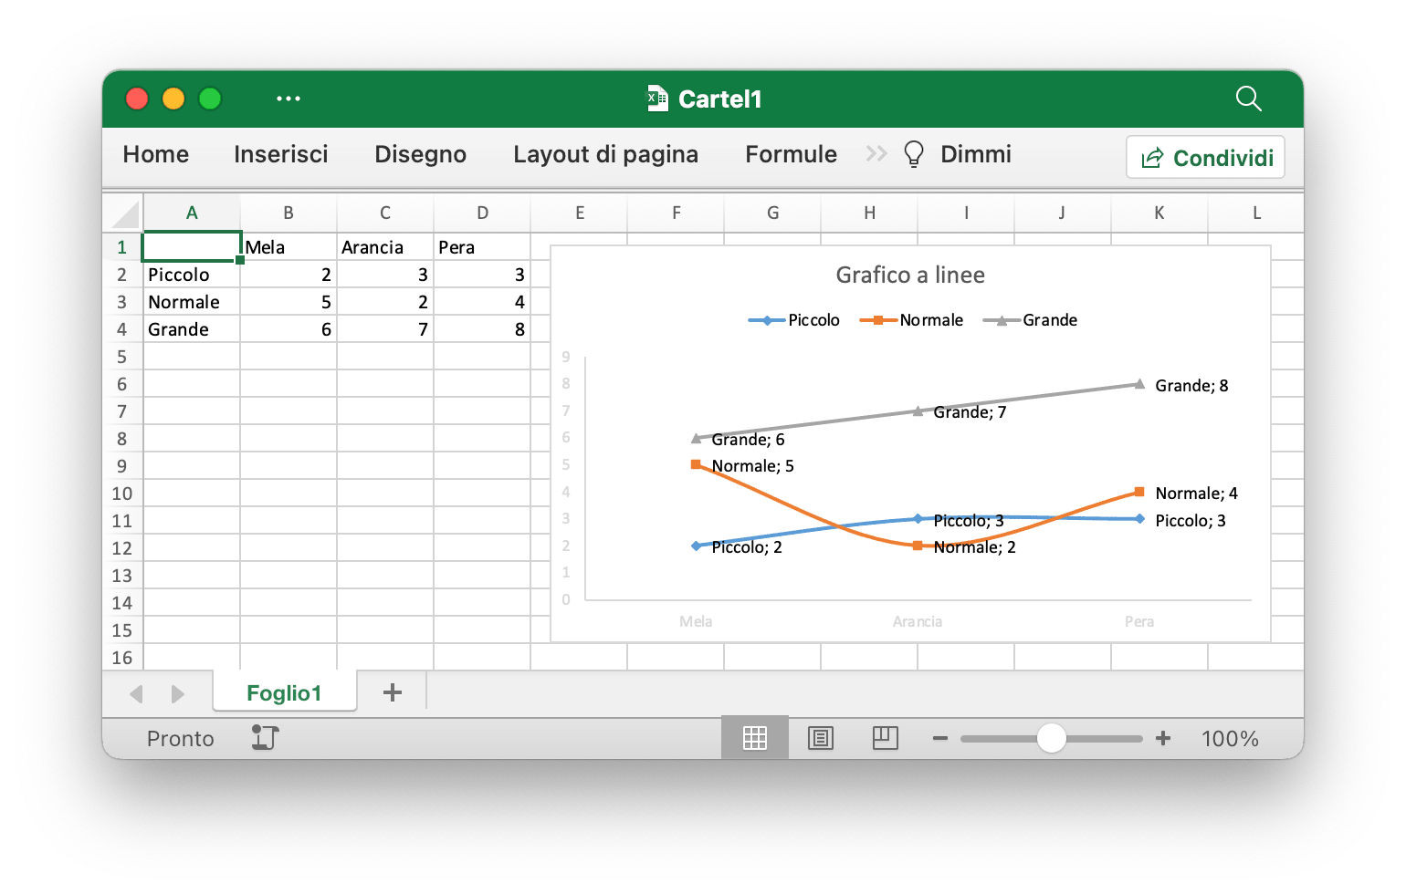The image size is (1406, 894).
Task: Click the accessibility macro icon in status bar
Action: 265,737
